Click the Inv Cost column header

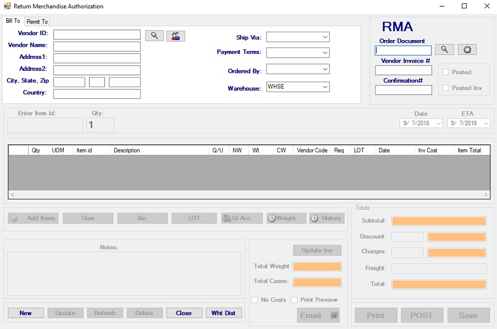[x=434, y=150]
